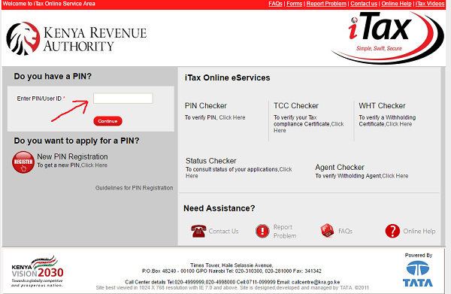Viewport: 451px width, 294px height.
Task: Click the Kenya Vision 2030 logo
Action: click(38, 271)
